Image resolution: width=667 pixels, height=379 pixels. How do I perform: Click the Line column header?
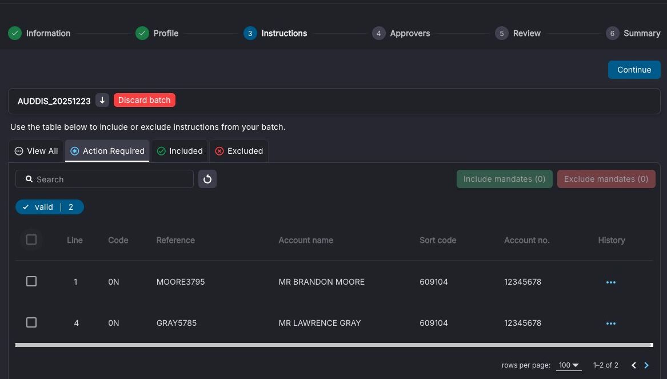click(x=75, y=240)
